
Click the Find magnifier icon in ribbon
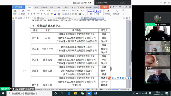pyautogui.click(x=123, y=11)
